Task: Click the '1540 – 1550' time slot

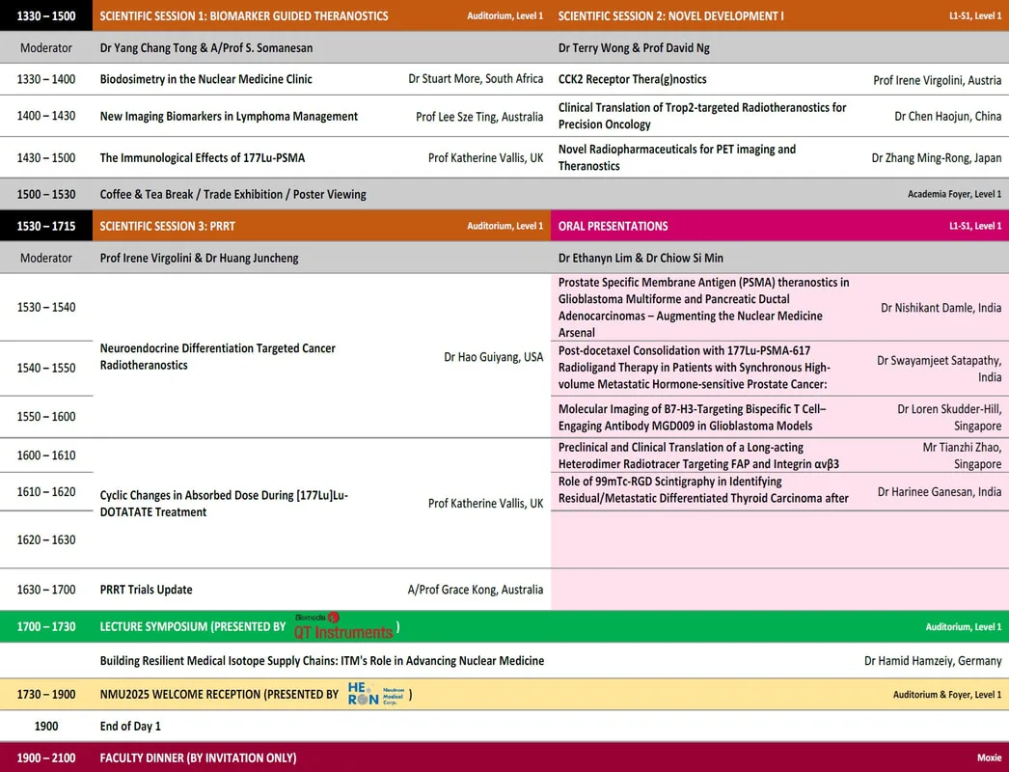Action: tap(46, 368)
